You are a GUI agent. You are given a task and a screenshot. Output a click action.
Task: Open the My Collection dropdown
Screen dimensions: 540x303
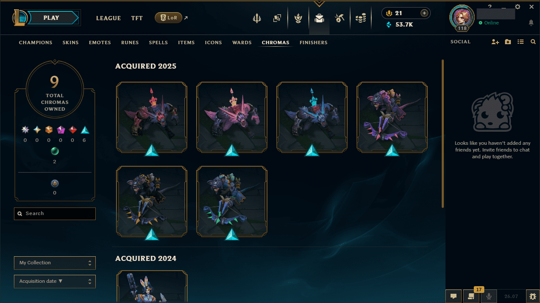point(55,263)
